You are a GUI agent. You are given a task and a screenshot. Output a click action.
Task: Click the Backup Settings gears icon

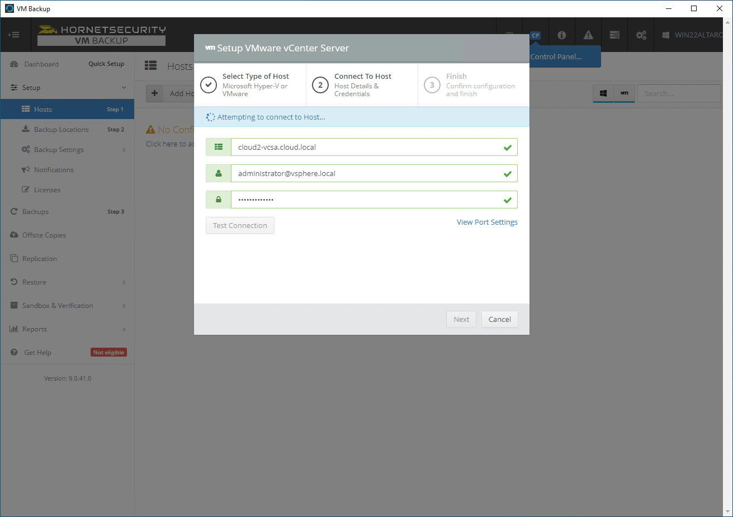click(26, 150)
